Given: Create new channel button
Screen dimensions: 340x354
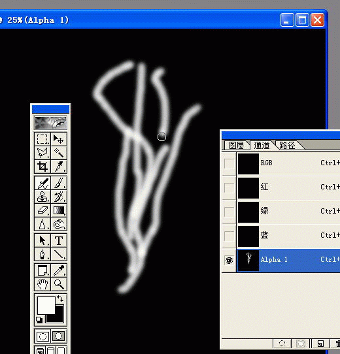Looking at the screenshot, I should pos(320,344).
